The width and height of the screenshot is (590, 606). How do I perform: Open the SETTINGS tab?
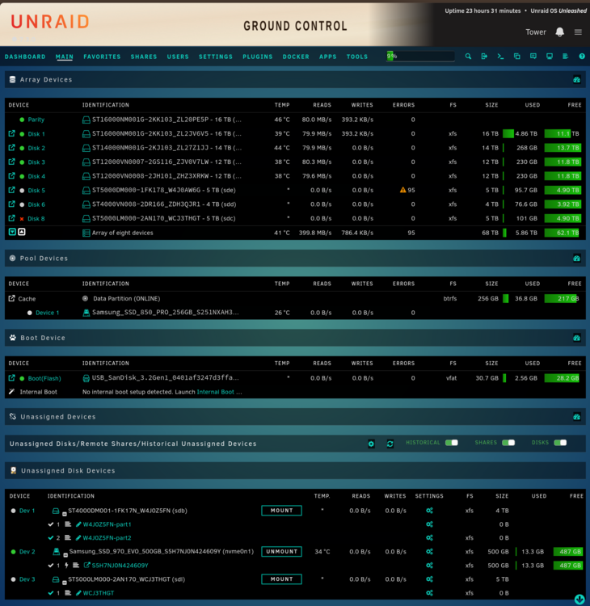tap(216, 57)
